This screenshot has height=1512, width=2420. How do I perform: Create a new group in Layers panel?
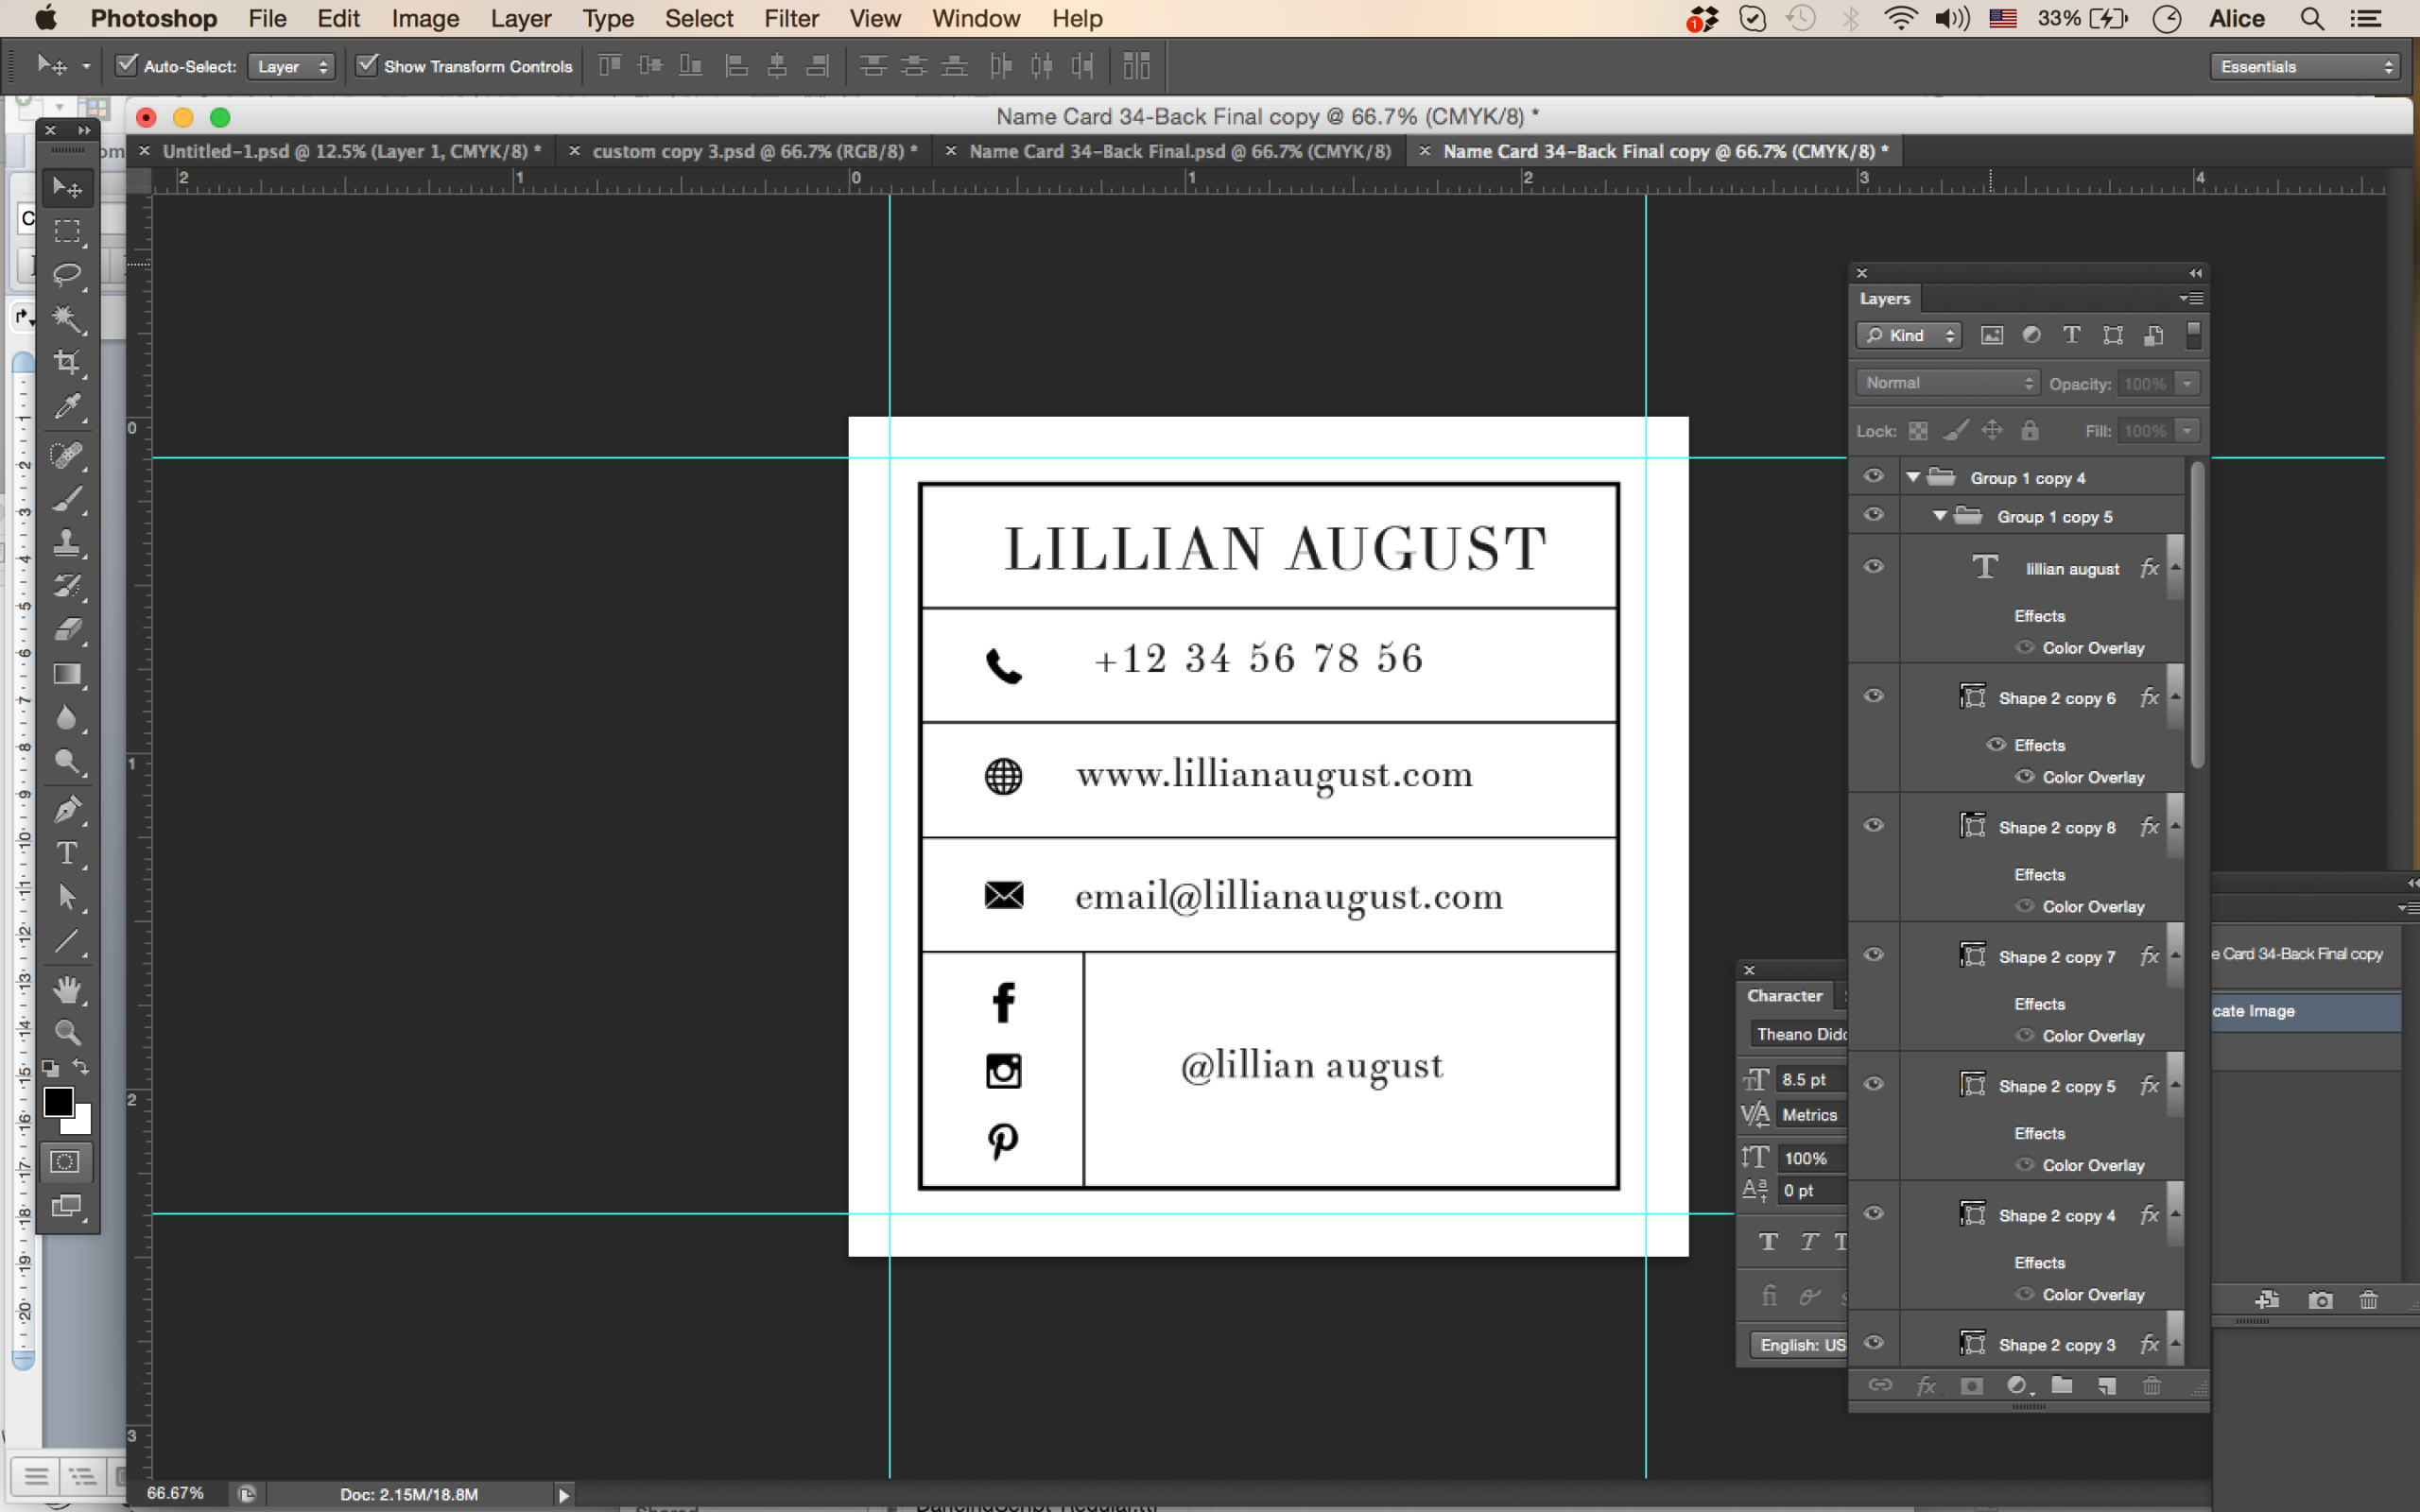tap(2062, 1386)
